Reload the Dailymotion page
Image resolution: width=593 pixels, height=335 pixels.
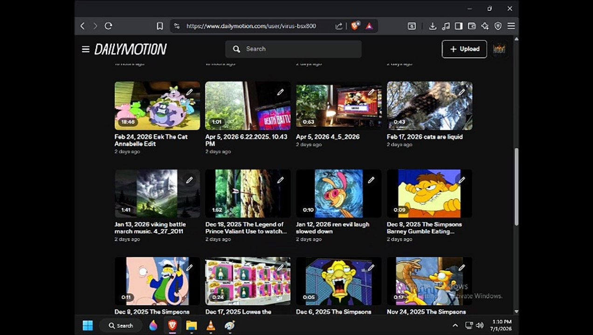tap(108, 26)
